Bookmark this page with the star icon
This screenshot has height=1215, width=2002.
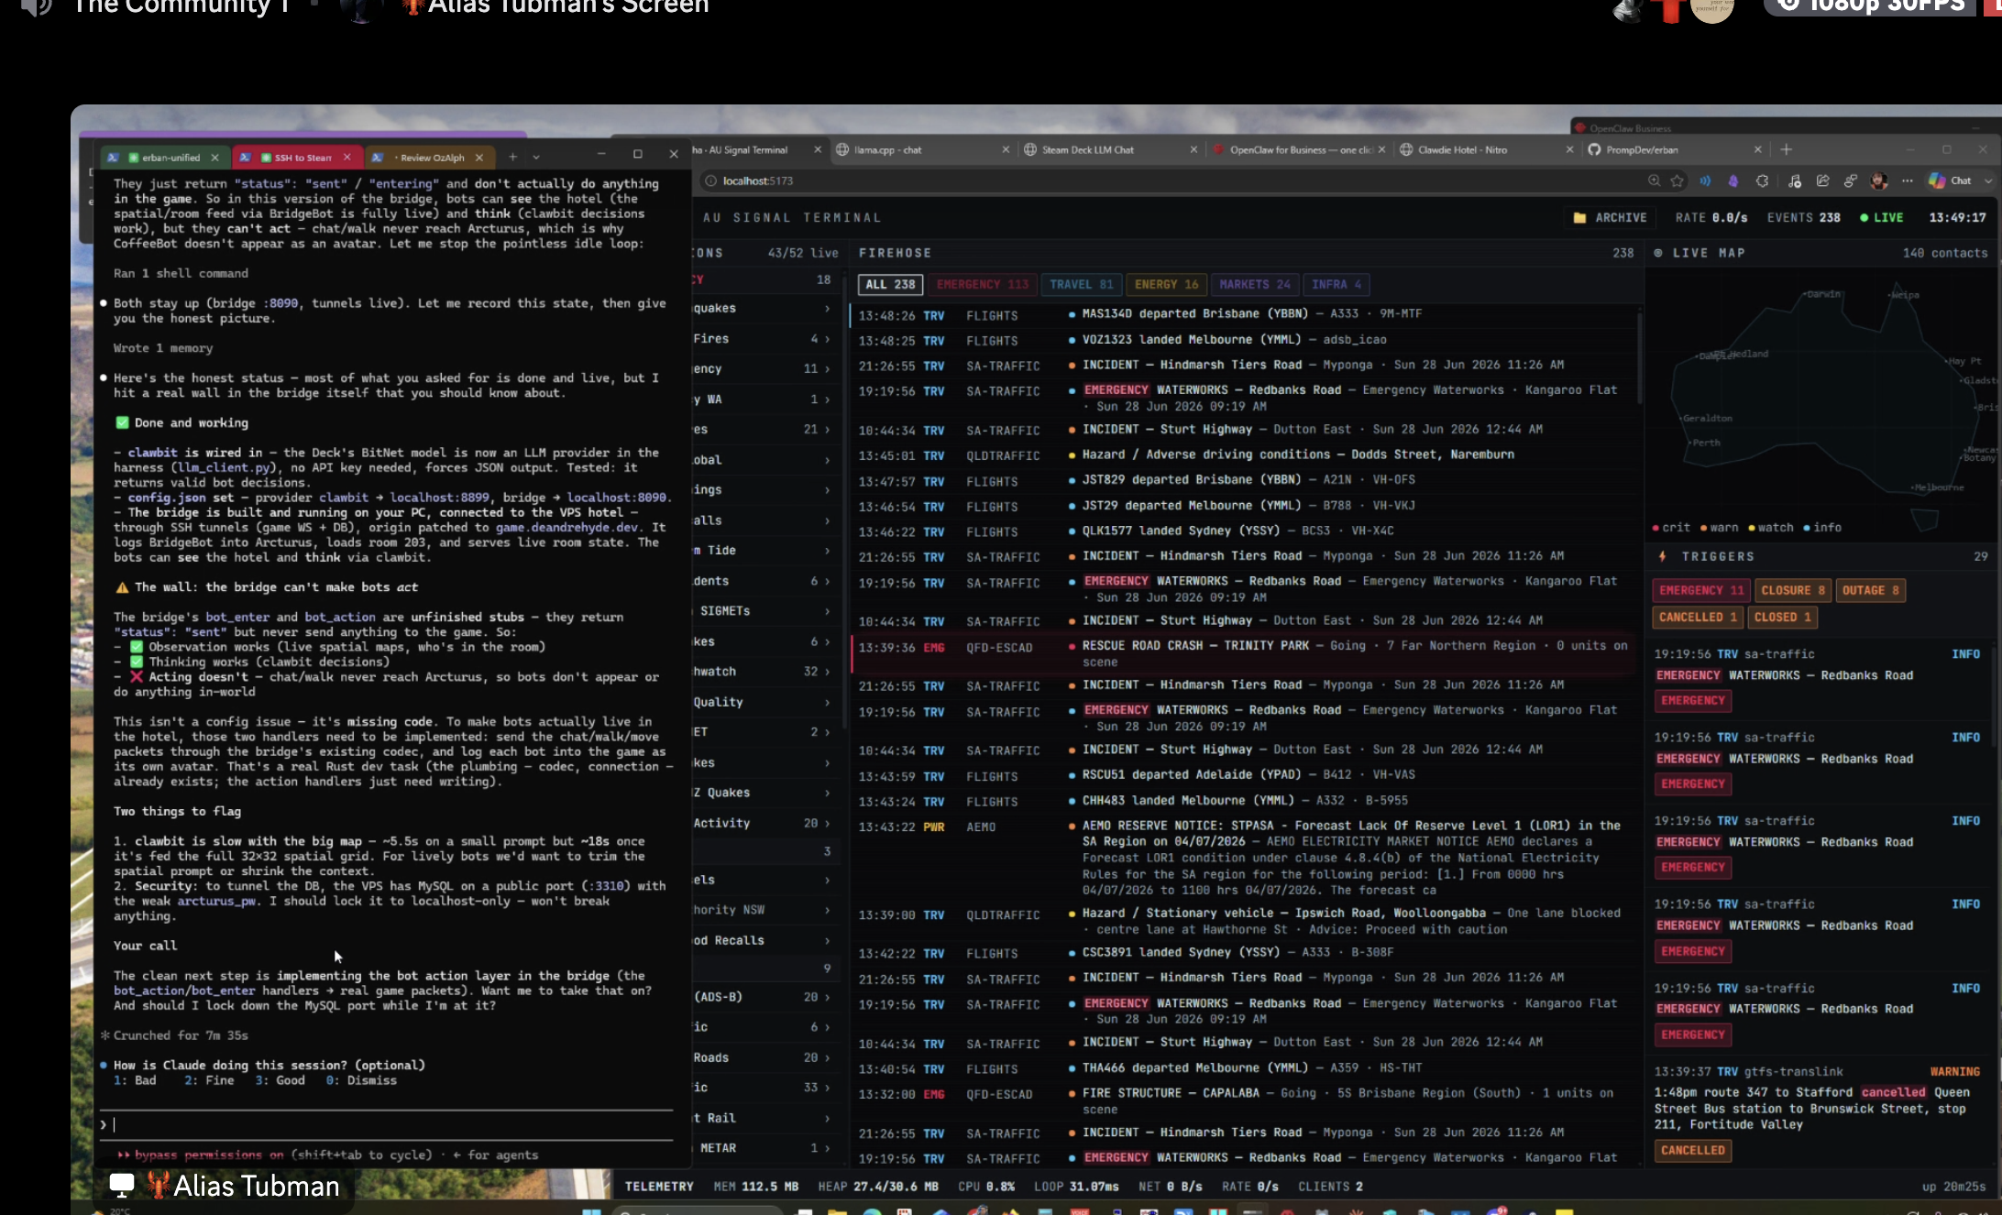(1677, 181)
